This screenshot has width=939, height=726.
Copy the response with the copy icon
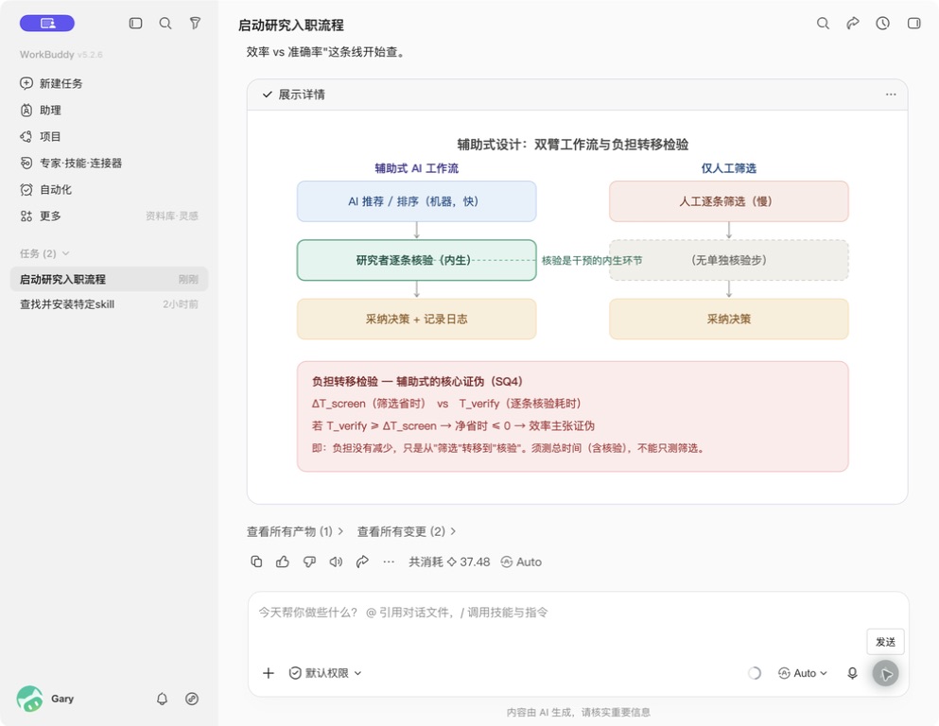click(x=256, y=562)
